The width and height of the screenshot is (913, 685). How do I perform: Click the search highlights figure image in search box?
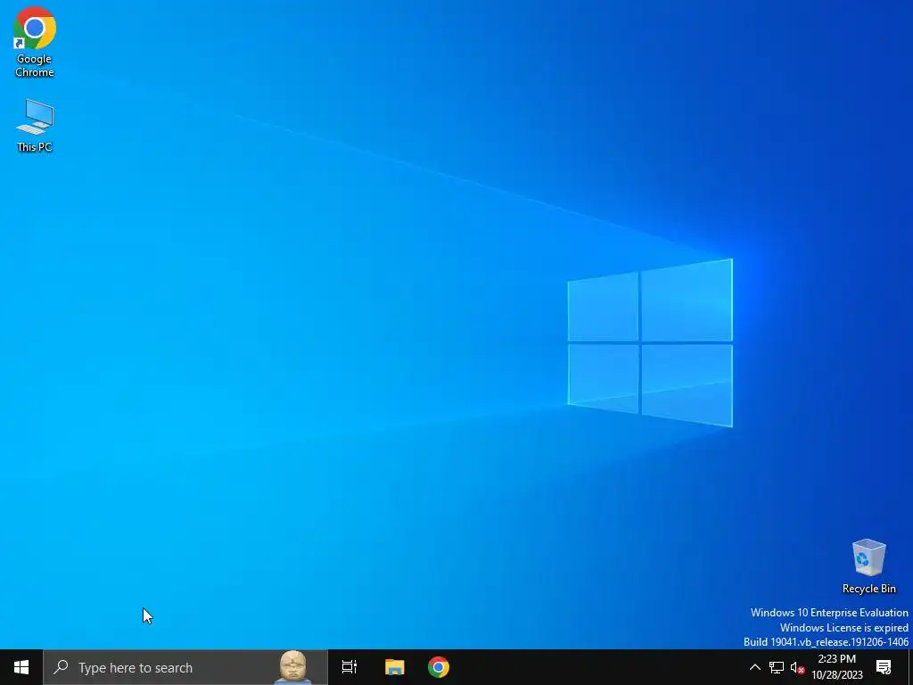[292, 667]
